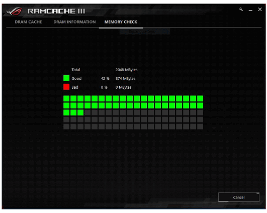The width and height of the screenshot is (267, 213).
Task: Click the last green block in the third row
Action: pos(80,112)
